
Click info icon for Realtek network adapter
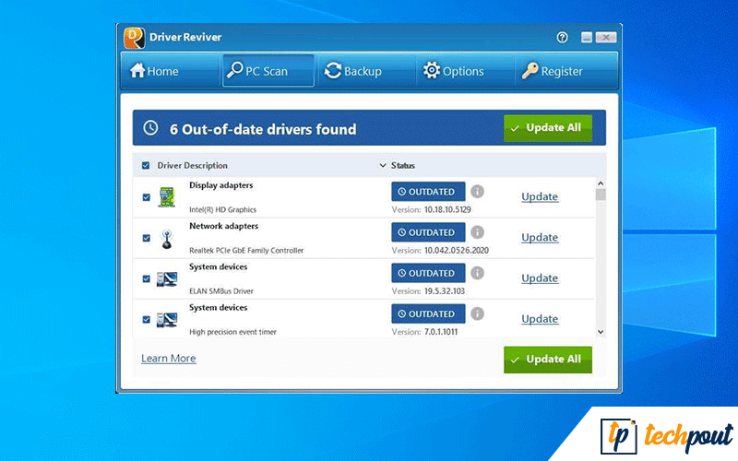pos(477,232)
